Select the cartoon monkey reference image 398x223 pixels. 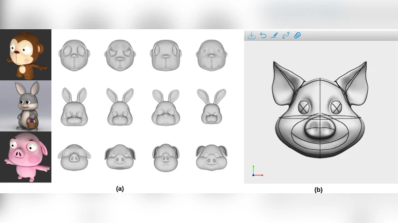point(26,55)
